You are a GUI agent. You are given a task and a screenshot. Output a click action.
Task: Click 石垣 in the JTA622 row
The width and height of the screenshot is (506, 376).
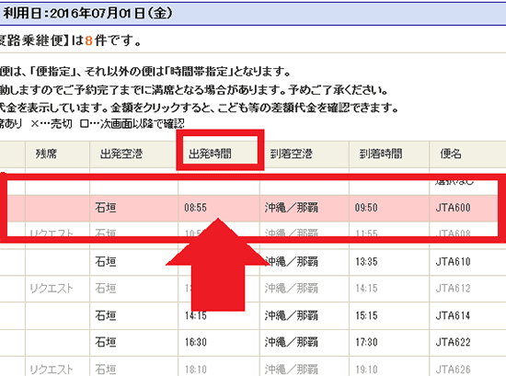click(106, 341)
